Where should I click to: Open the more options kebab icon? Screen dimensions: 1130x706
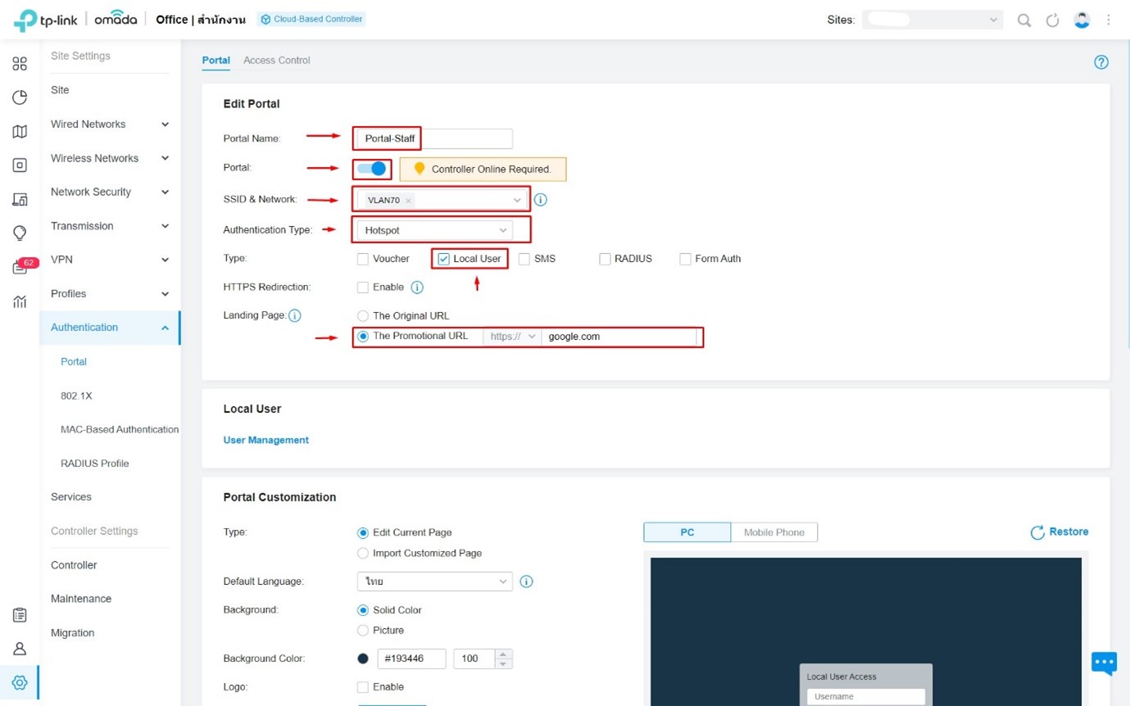pyautogui.click(x=1109, y=20)
